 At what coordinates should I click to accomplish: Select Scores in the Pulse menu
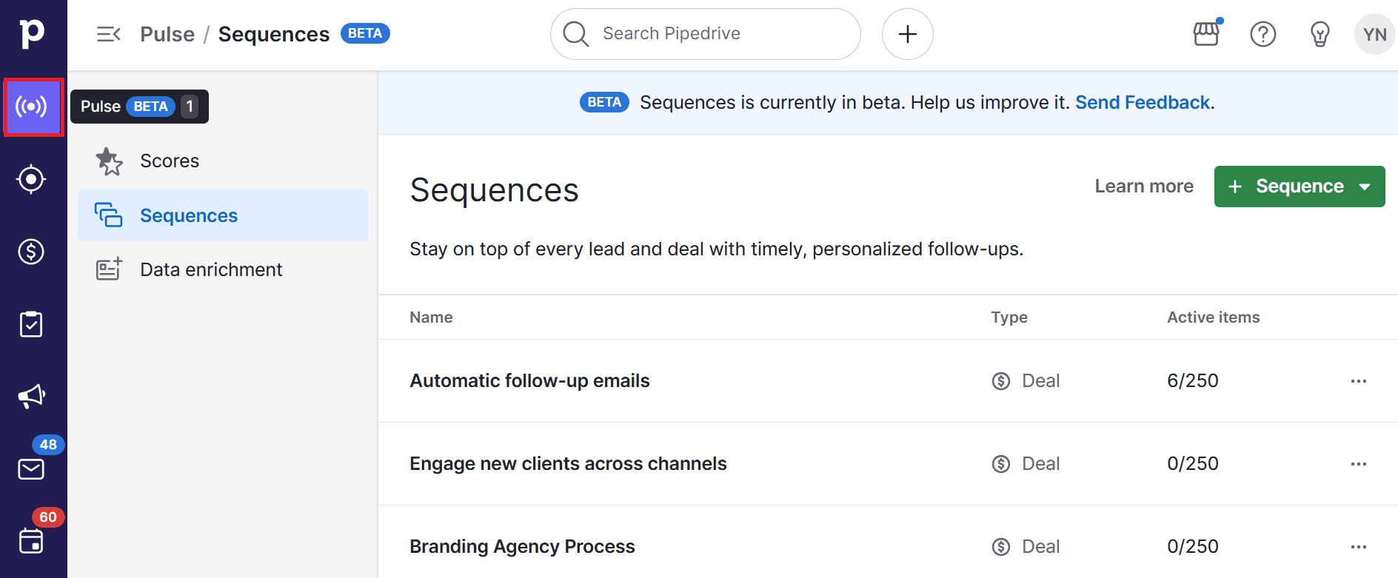223,161
